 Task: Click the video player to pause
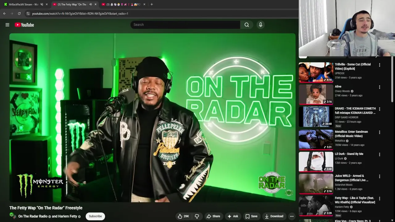pyautogui.click(x=152, y=117)
